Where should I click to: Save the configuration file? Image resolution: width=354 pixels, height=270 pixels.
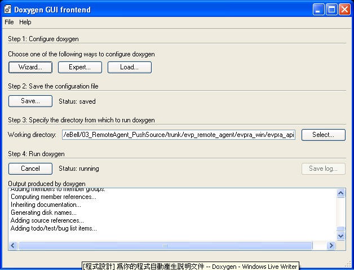coord(30,101)
